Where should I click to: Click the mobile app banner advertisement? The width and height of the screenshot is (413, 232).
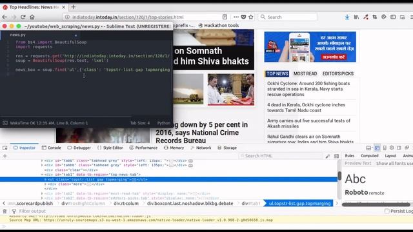(310, 47)
